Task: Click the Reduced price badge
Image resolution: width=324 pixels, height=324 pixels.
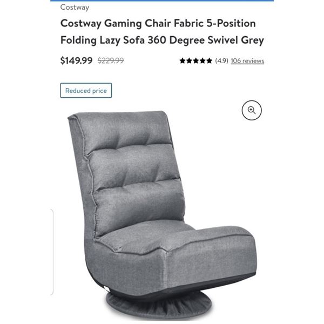Action: click(x=86, y=91)
